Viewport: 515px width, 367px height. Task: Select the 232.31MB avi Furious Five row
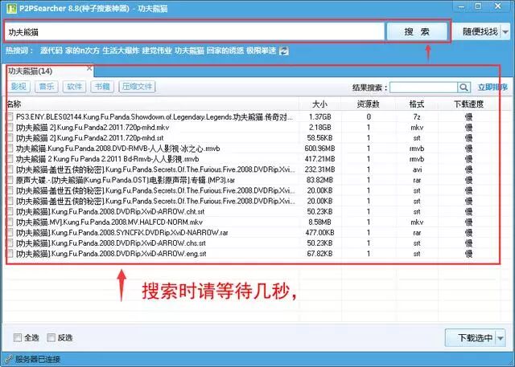click(251, 169)
